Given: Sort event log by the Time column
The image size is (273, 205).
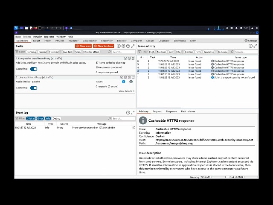Looking at the screenshot, I should coord(29,124).
